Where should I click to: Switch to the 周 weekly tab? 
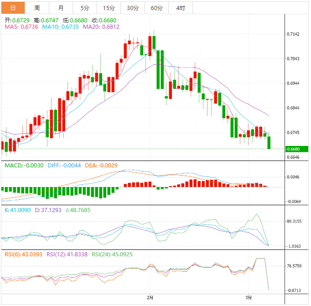37,8
